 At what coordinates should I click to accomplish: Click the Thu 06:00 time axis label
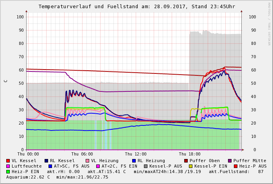[x=82, y=154]
